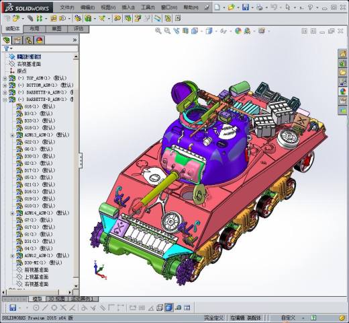Open the home resources icon in right task pane
Image resolution: width=349 pixels, height=323 pixels.
[x=342, y=54]
